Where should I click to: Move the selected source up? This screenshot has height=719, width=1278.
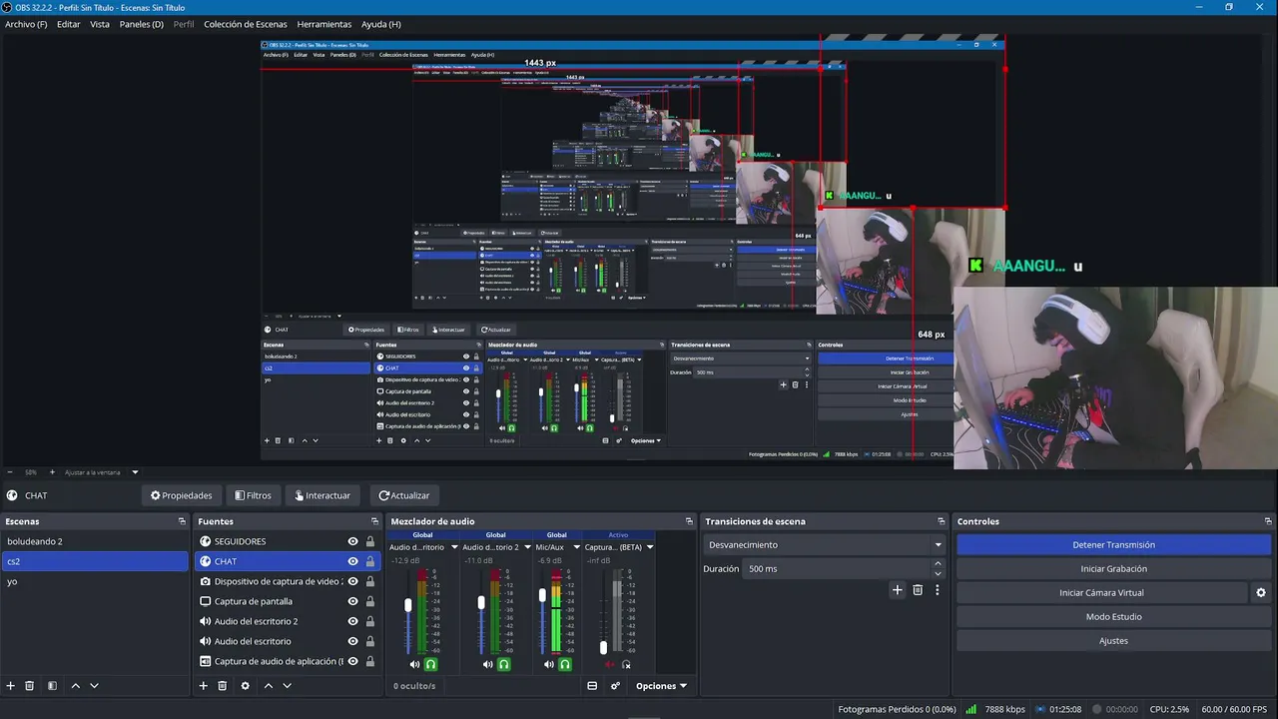pyautogui.click(x=268, y=686)
